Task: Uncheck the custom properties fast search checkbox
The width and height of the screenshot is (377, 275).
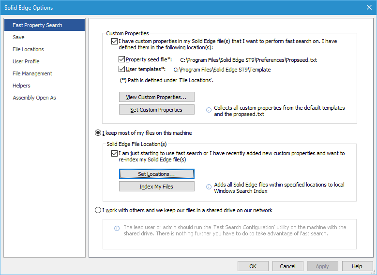Action: click(x=114, y=42)
